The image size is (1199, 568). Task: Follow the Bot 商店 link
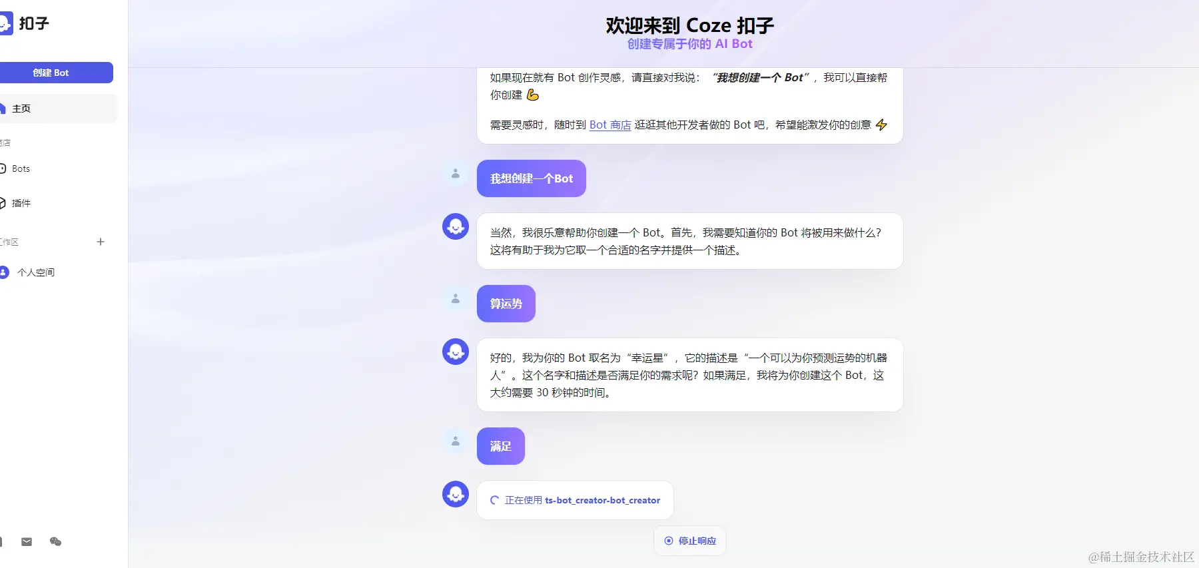[610, 125]
